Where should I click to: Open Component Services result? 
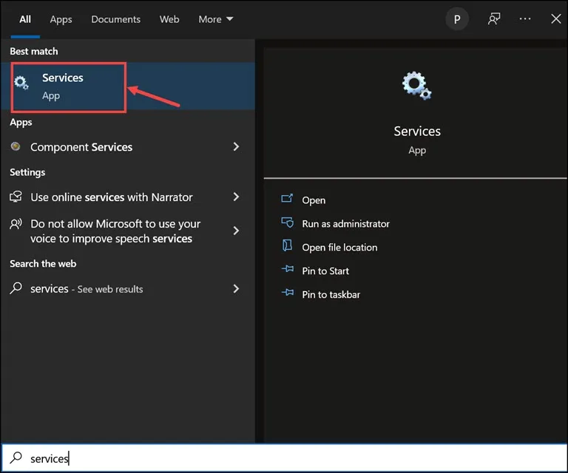click(127, 147)
